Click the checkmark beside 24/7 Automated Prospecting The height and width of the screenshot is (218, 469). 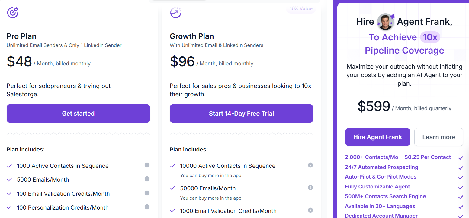coord(461,168)
